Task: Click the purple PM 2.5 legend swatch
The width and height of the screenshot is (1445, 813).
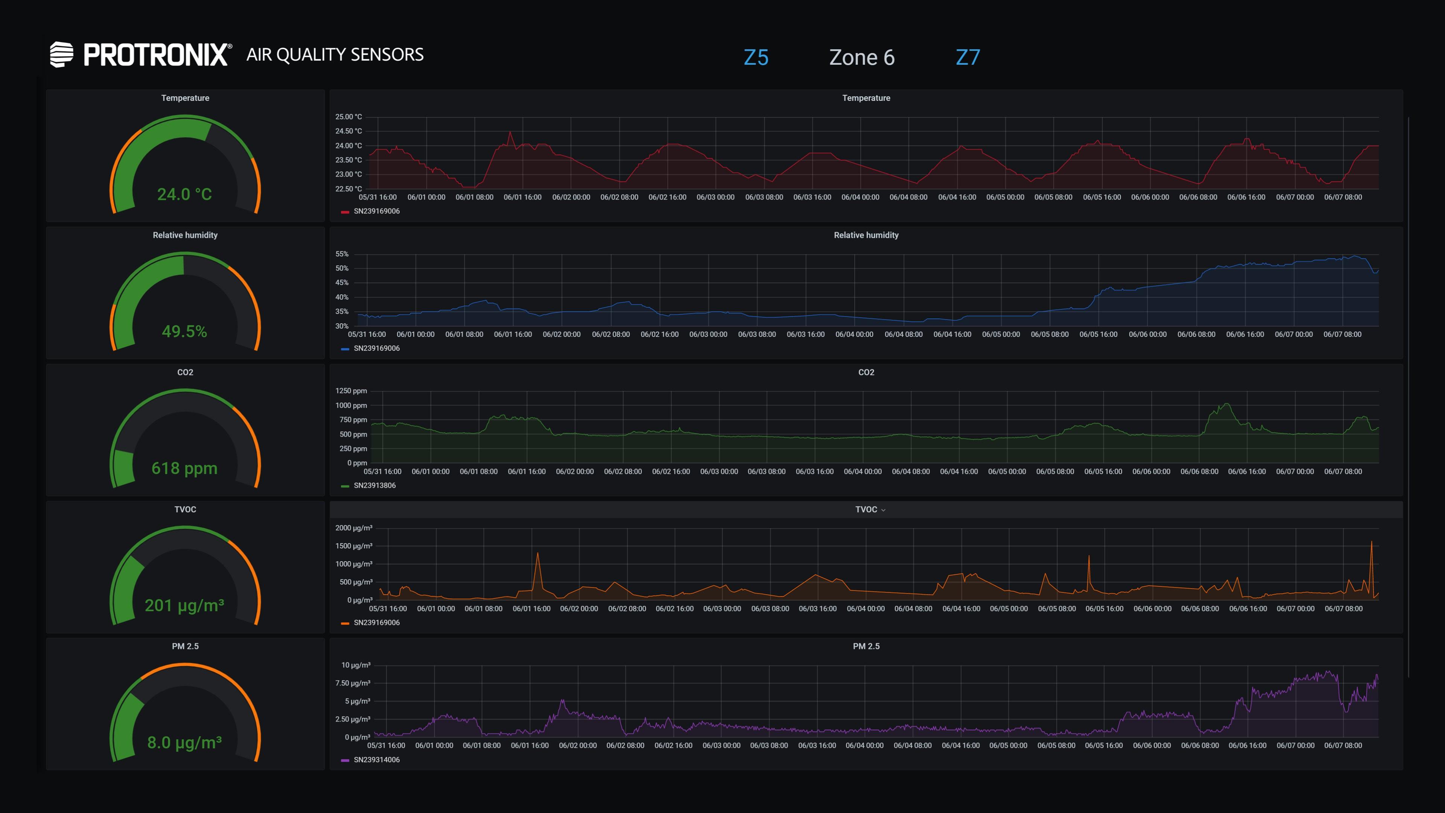Action: tap(345, 760)
